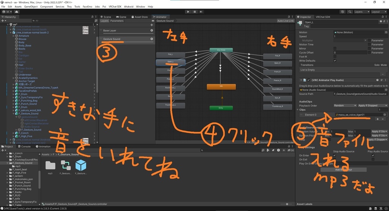Lock the Hierarchy panel

92,17
